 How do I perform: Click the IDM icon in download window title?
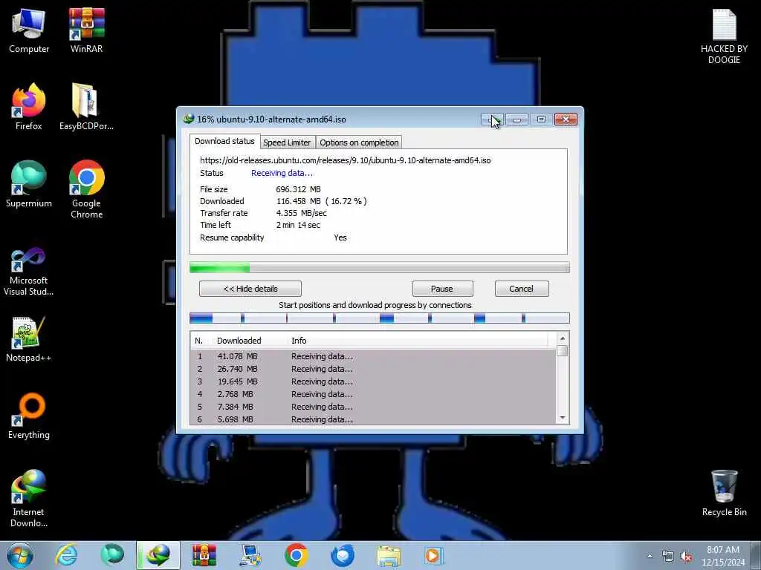click(188, 119)
